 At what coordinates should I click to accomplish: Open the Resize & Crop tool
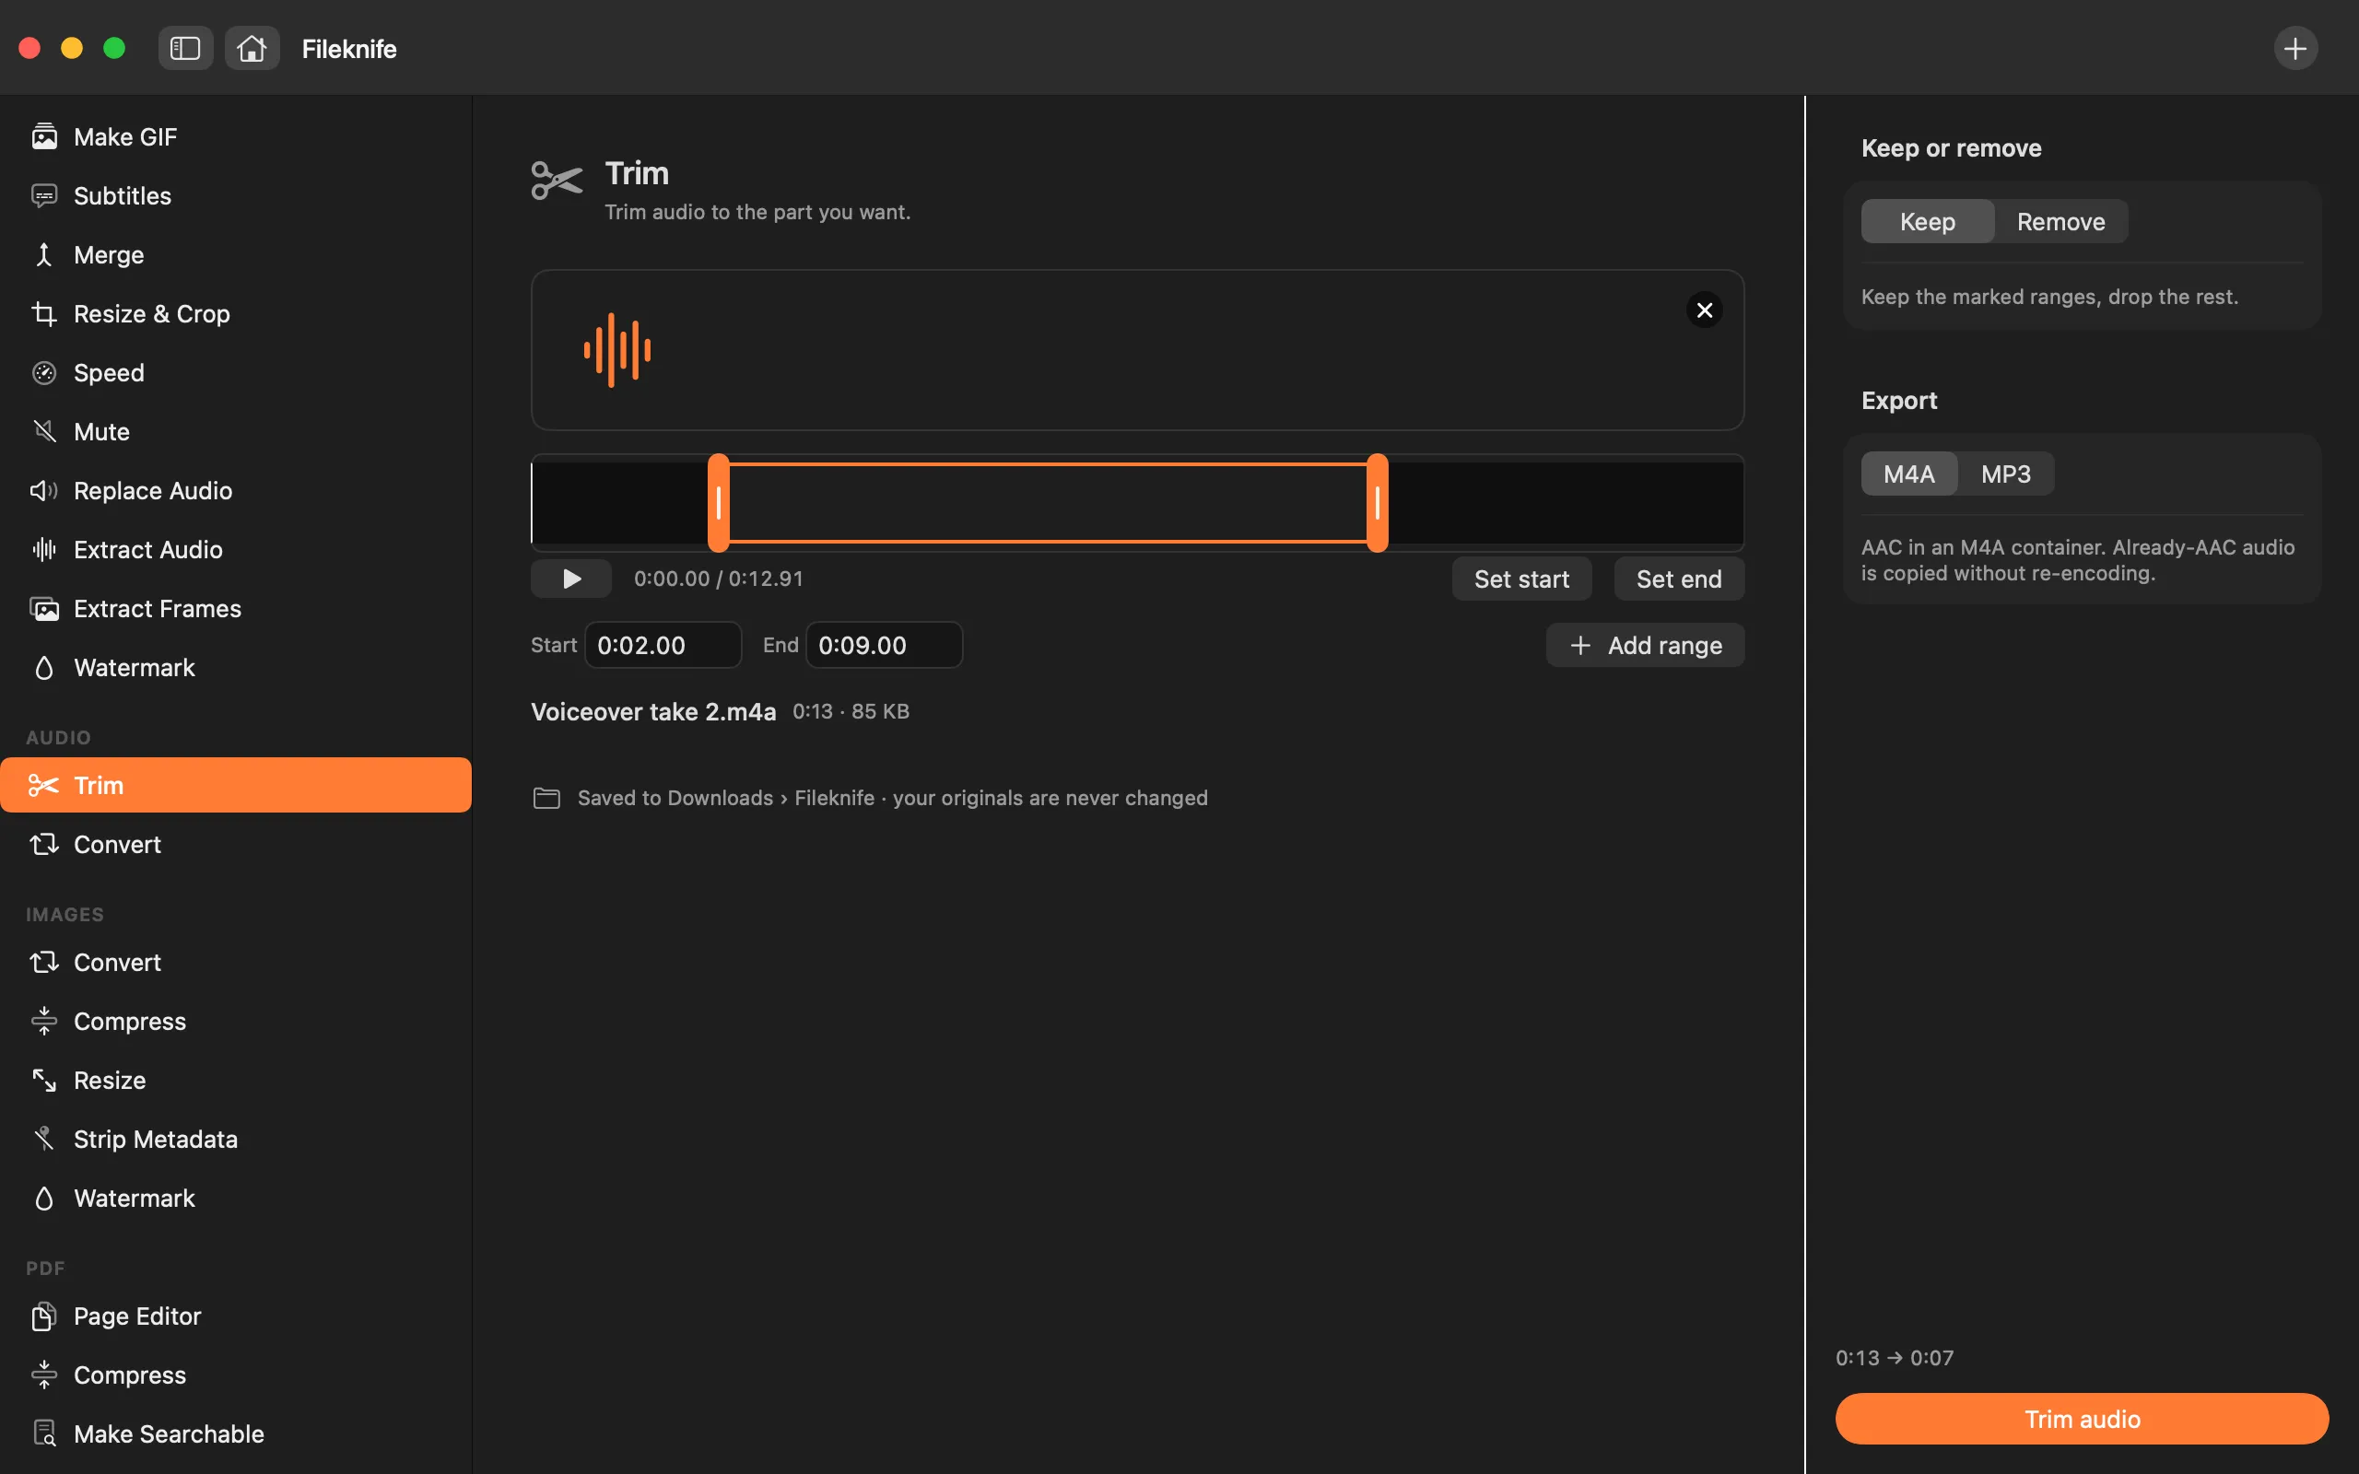(x=236, y=314)
